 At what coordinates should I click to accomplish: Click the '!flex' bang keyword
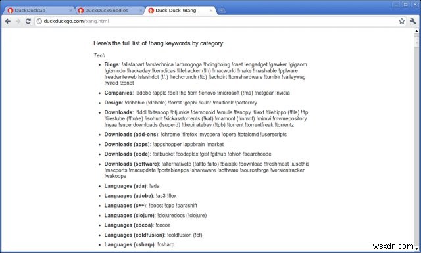point(172,196)
